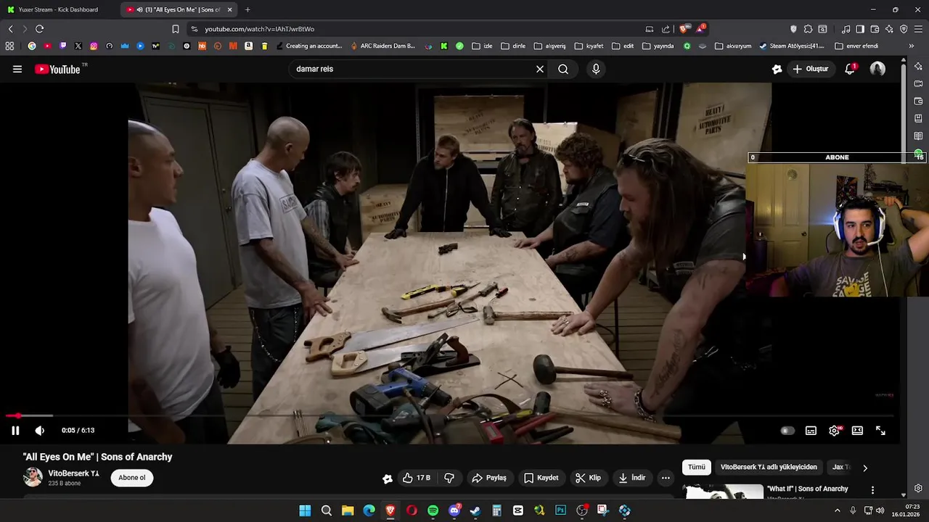The image size is (929, 522).
Task: Open the browser extensions puzzle icon
Action: [x=808, y=29]
